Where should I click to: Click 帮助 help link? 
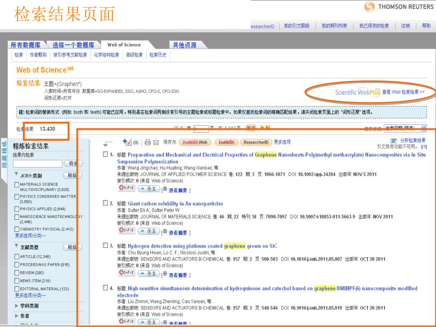pos(426,26)
